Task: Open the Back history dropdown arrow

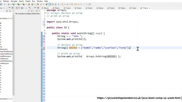Action: point(81,5)
